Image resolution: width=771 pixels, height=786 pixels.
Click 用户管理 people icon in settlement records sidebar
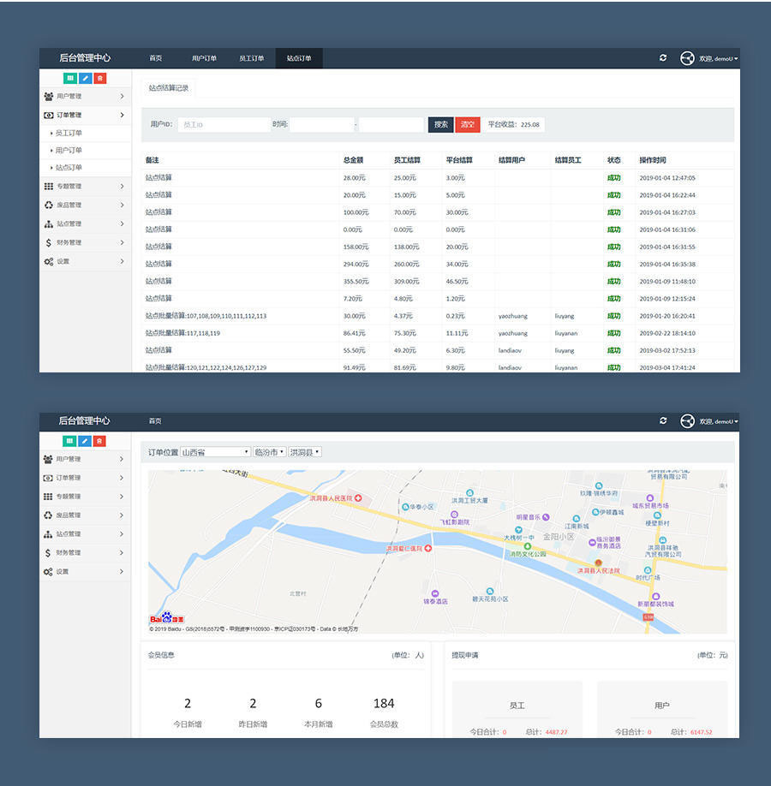49,96
